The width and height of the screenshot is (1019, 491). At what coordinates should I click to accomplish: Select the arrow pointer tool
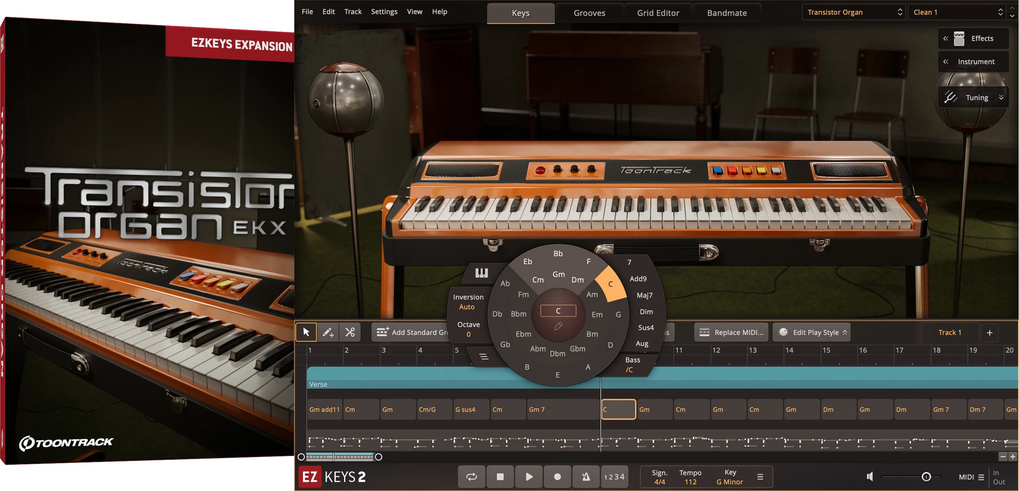306,332
